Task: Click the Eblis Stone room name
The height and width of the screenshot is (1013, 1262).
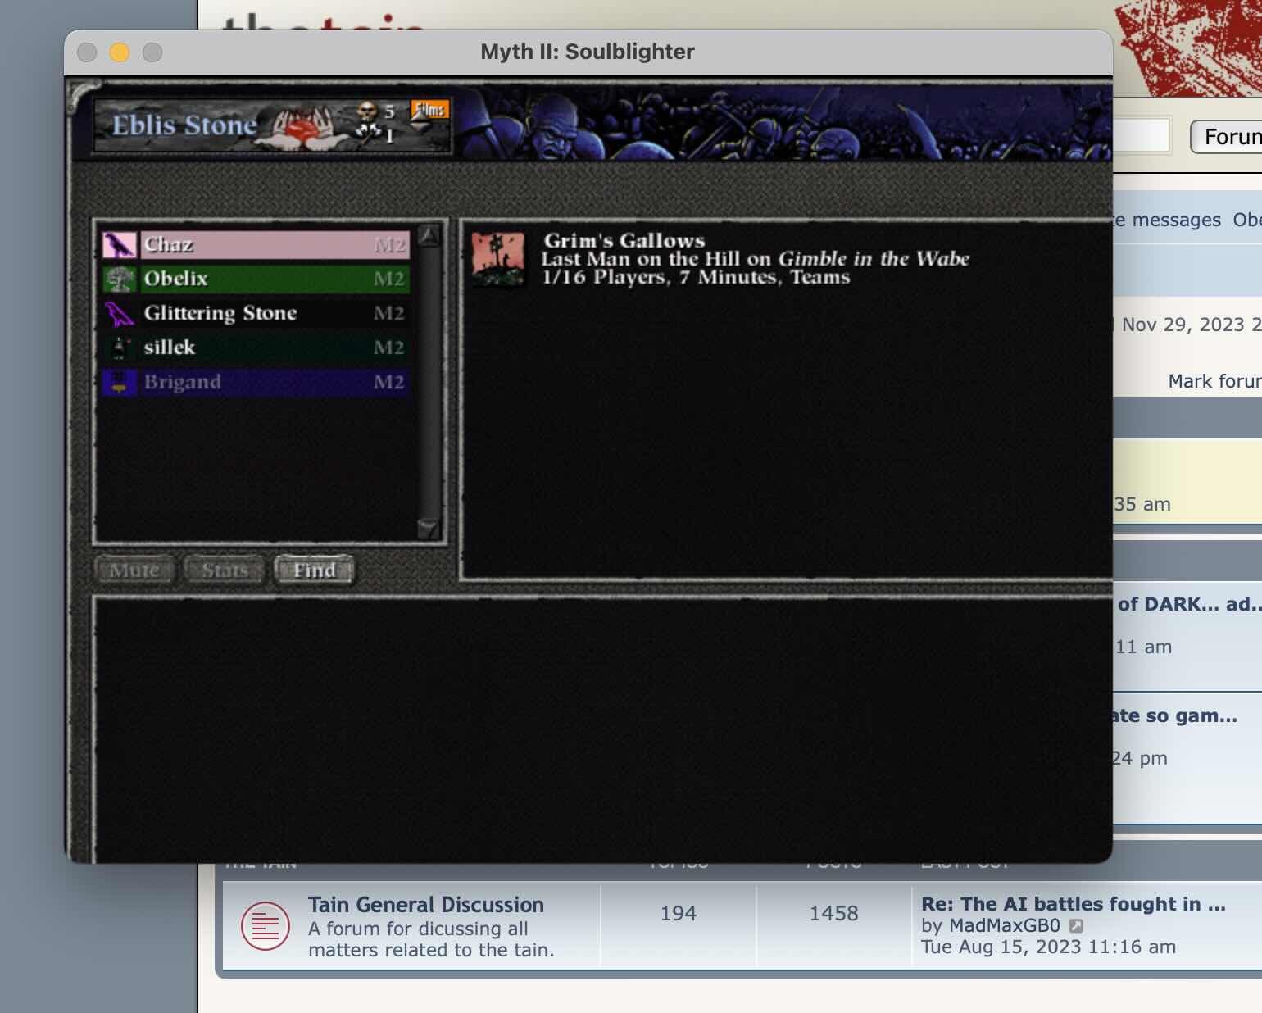Action: click(x=184, y=125)
